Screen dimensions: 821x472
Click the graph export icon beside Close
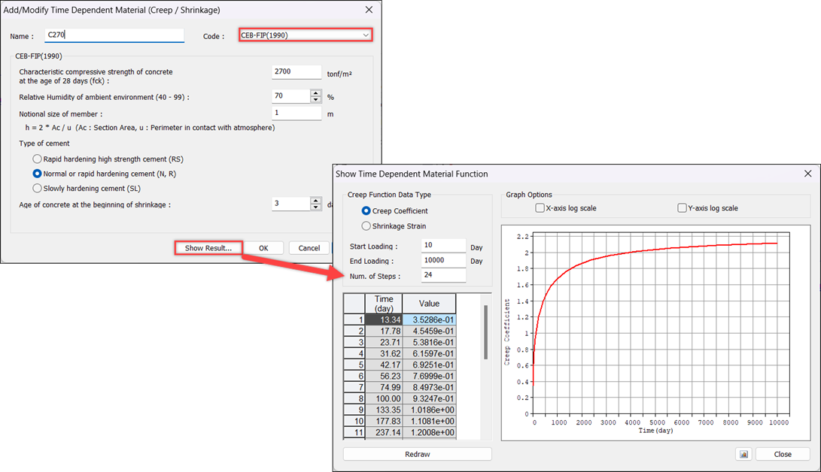[743, 454]
